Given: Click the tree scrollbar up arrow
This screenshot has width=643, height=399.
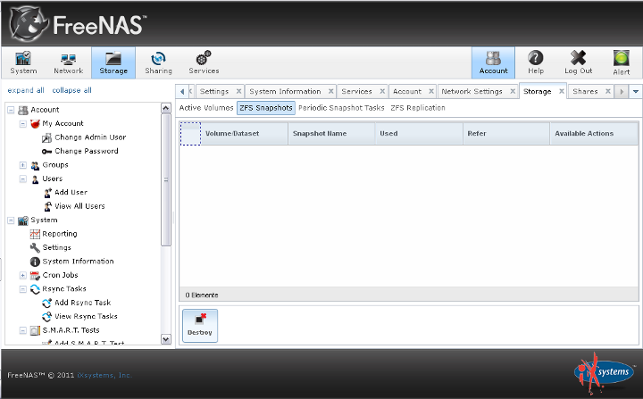Looking at the screenshot, I should point(166,108).
